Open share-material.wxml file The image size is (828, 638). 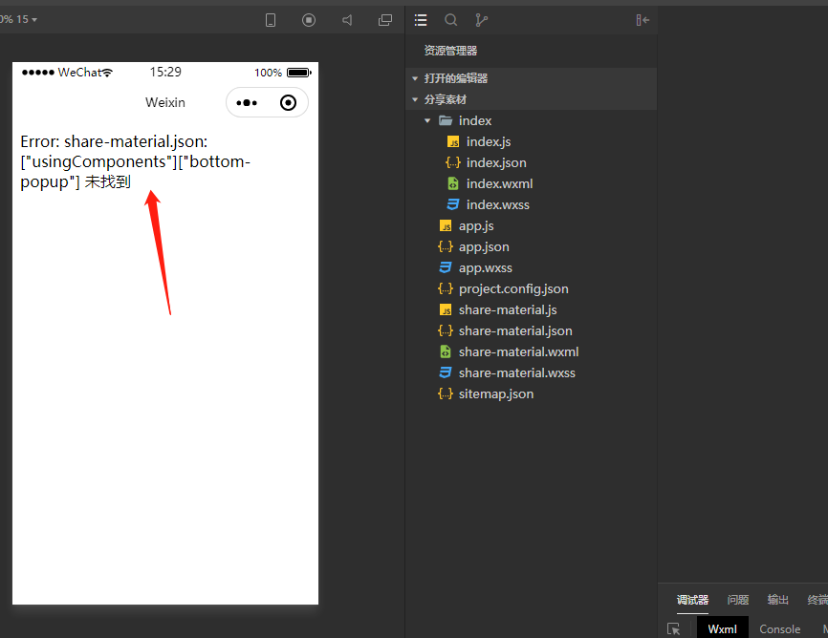point(531,352)
